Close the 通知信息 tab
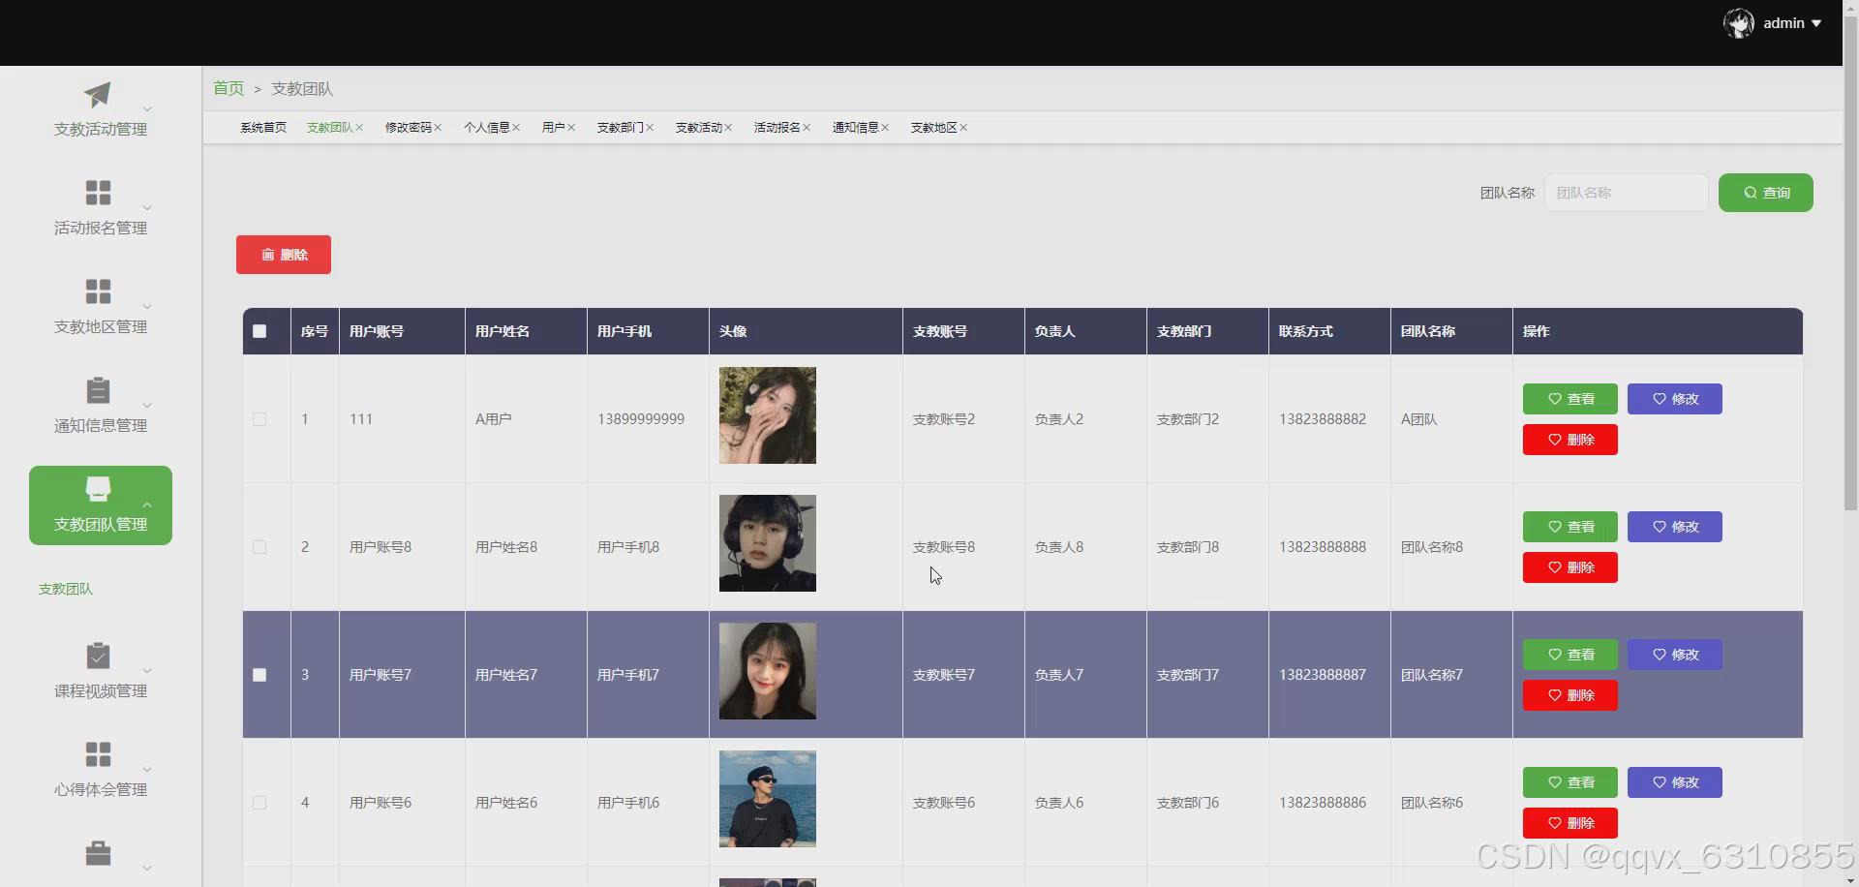This screenshot has width=1859, height=887. tap(885, 128)
